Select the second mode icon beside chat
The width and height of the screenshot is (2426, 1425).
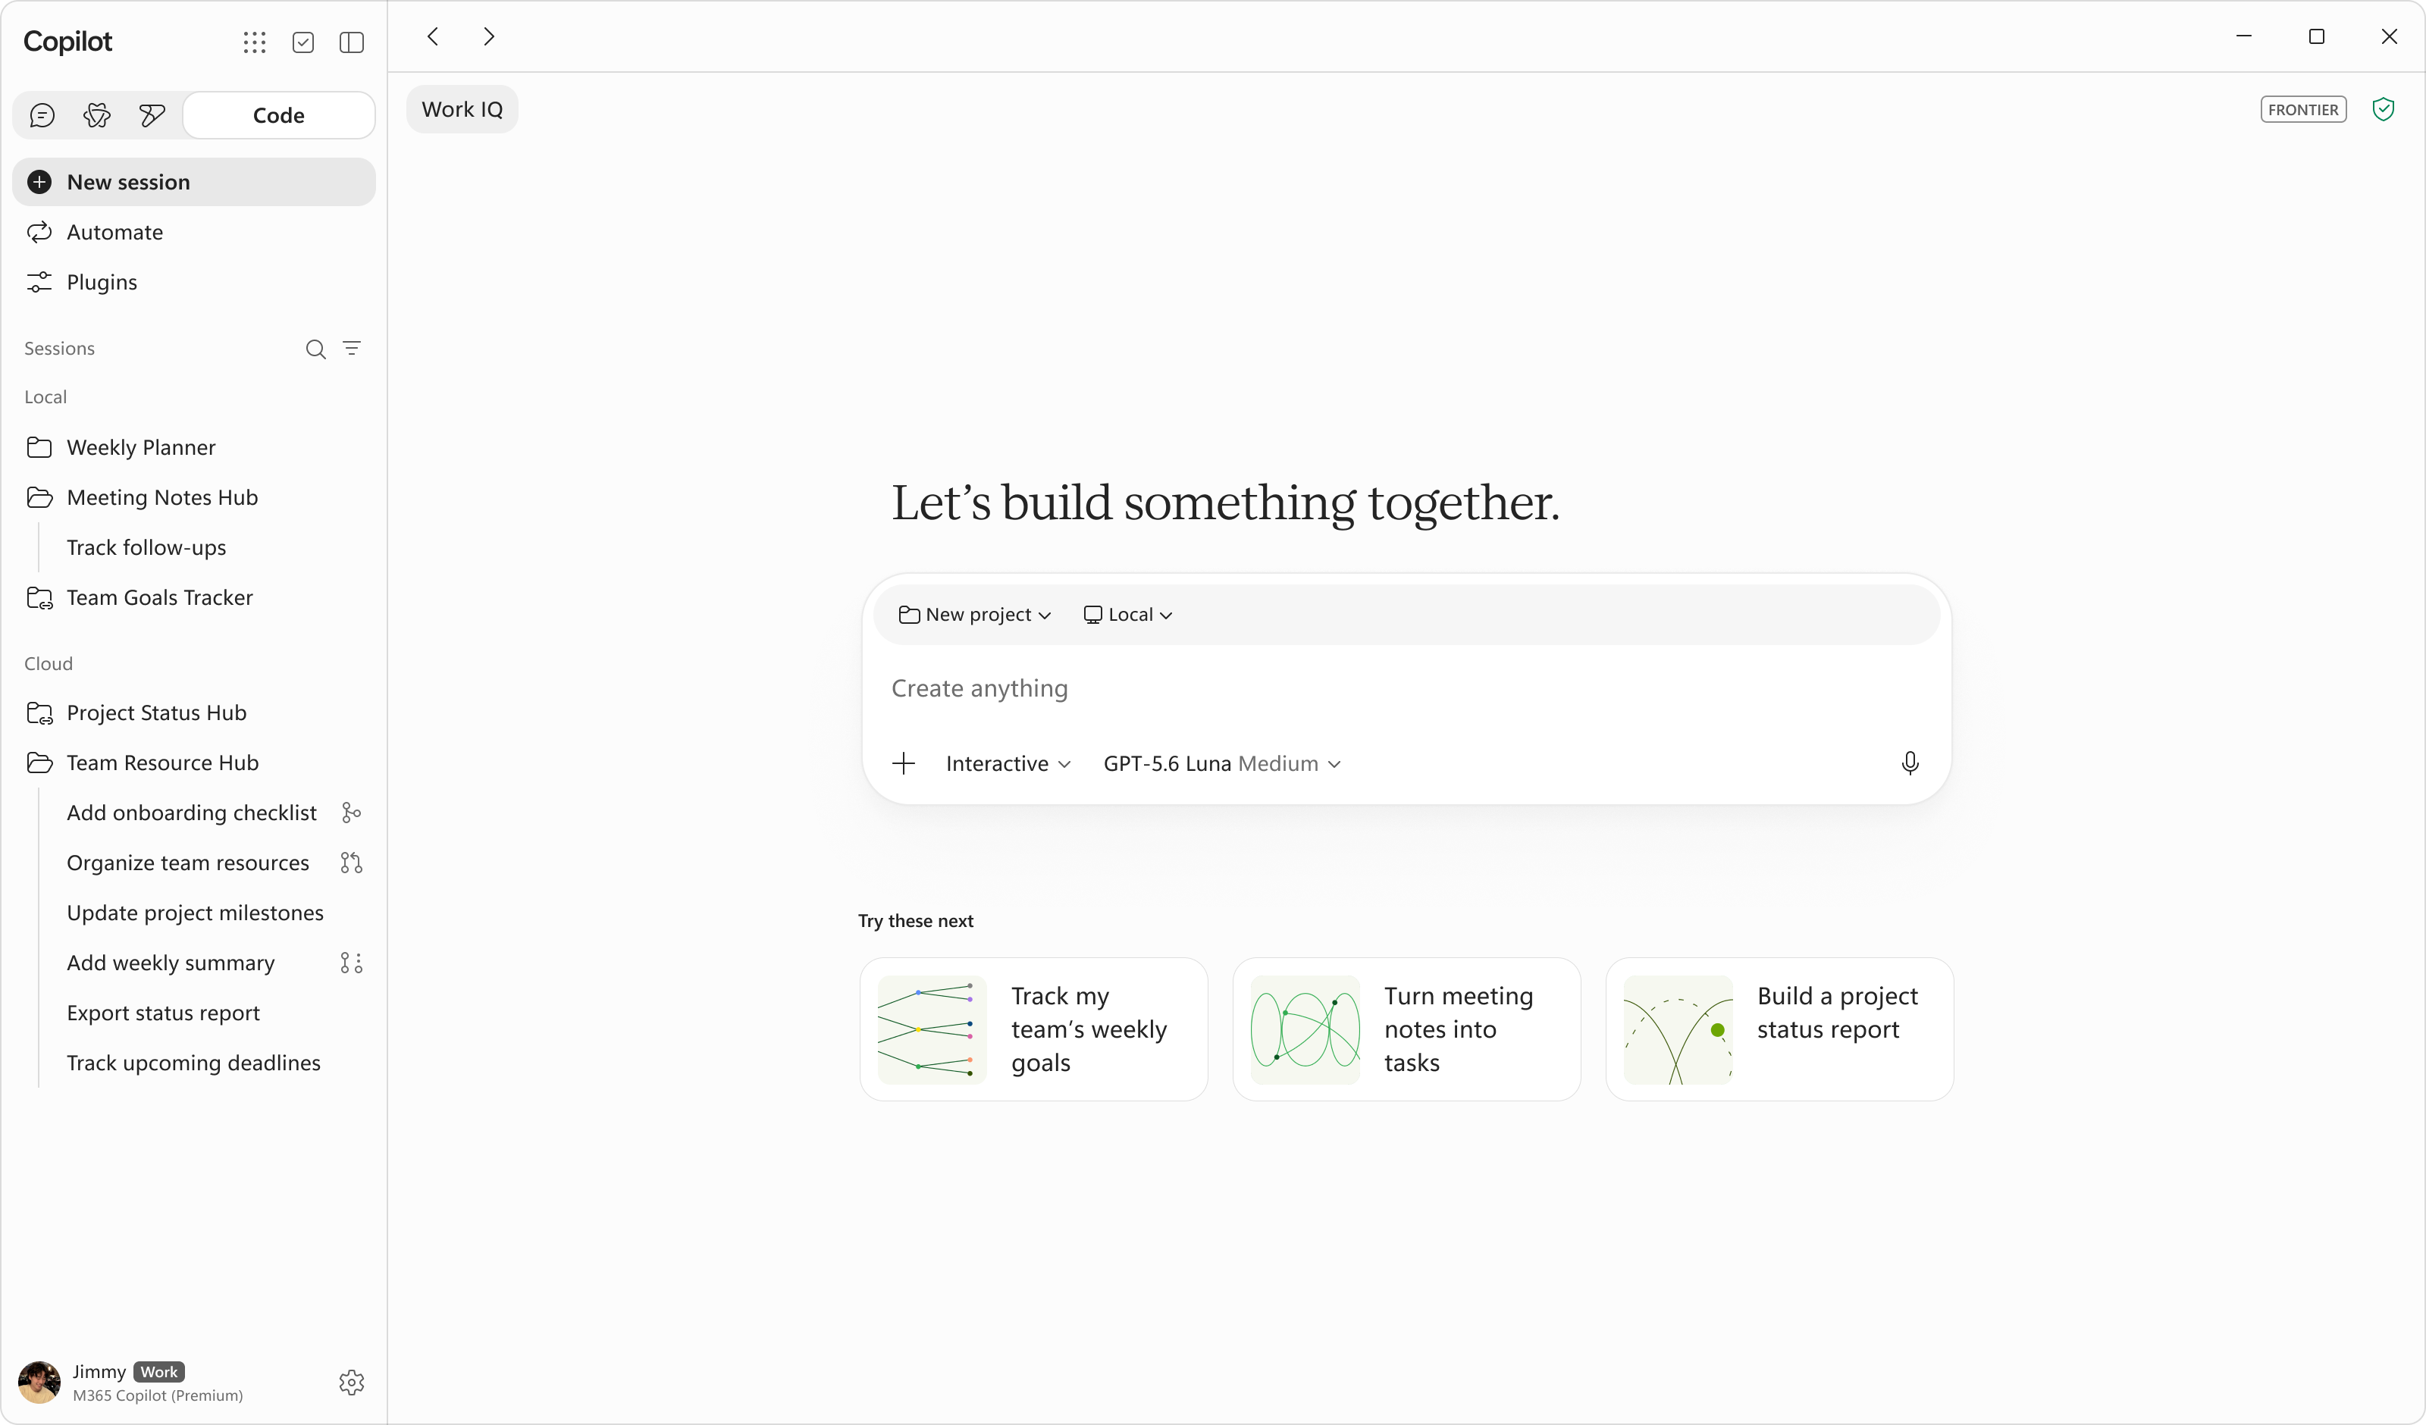(97, 115)
